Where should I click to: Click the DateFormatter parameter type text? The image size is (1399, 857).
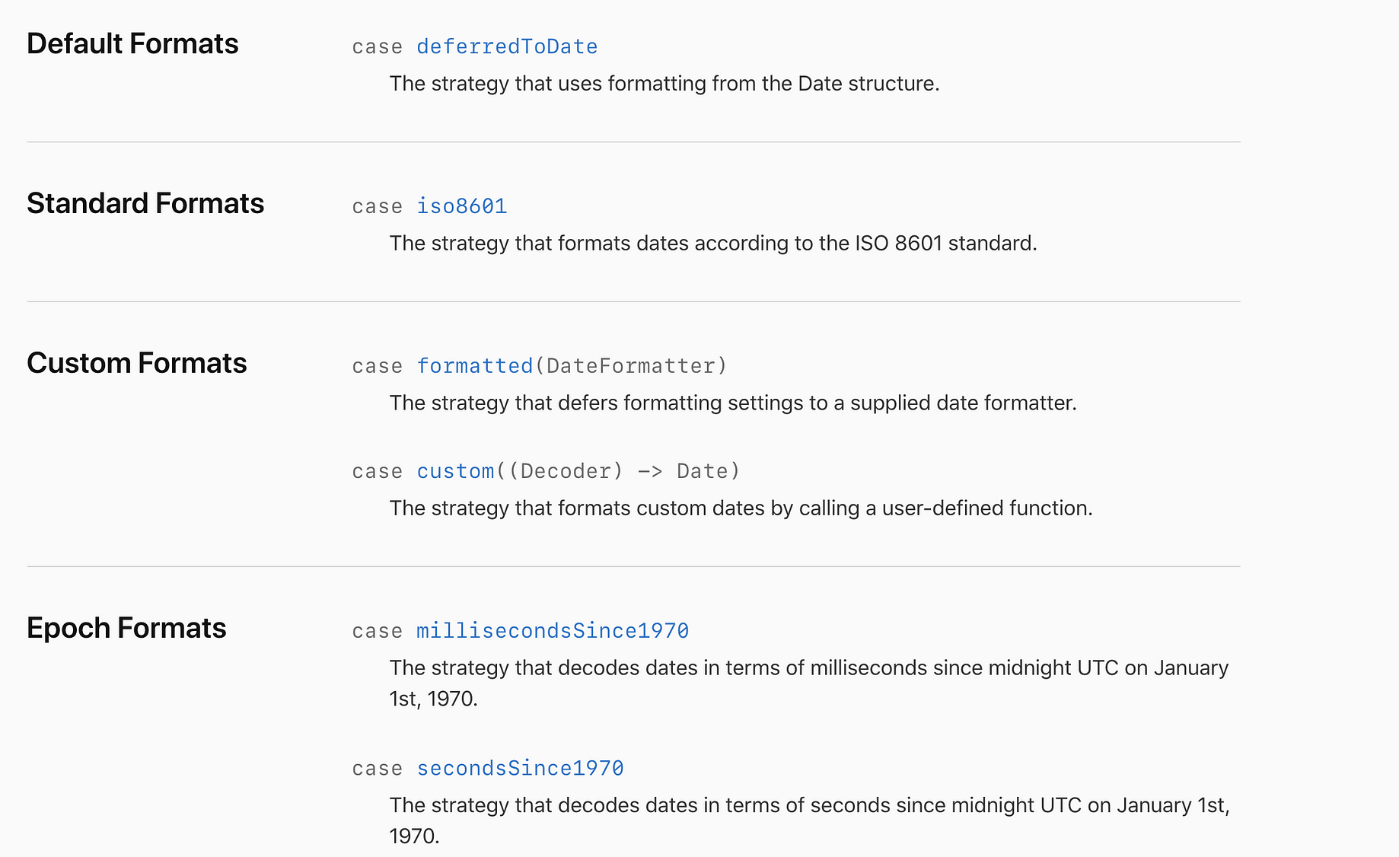tap(630, 366)
